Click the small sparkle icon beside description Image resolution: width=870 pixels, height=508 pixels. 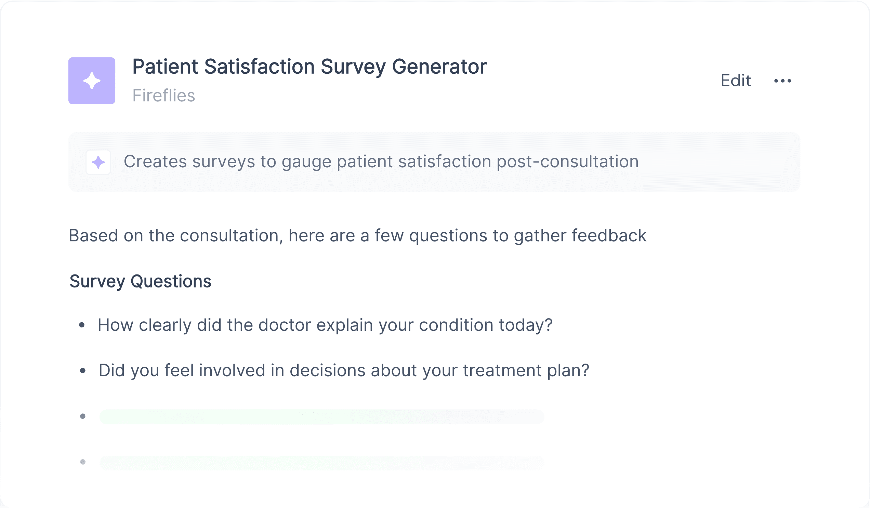[x=98, y=162]
